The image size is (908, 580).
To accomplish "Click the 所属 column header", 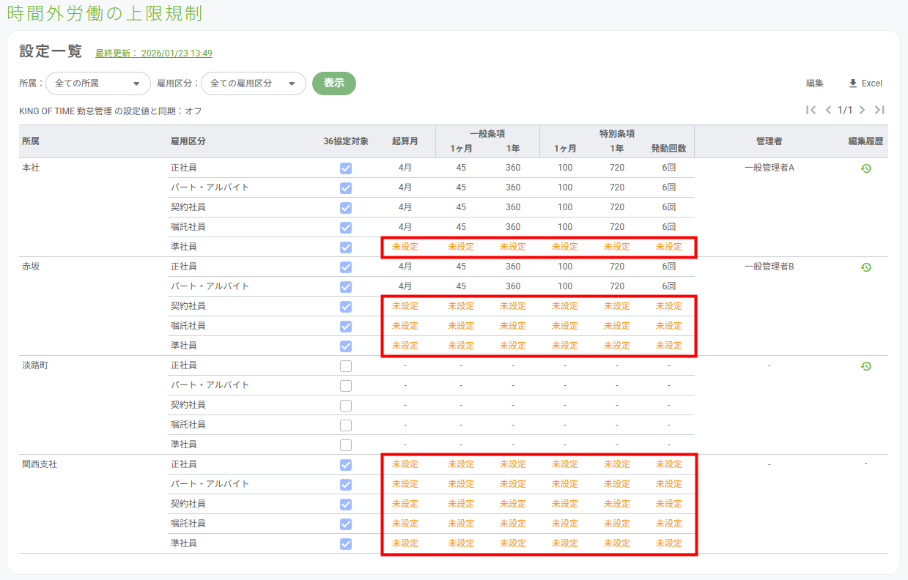I will (x=31, y=141).
